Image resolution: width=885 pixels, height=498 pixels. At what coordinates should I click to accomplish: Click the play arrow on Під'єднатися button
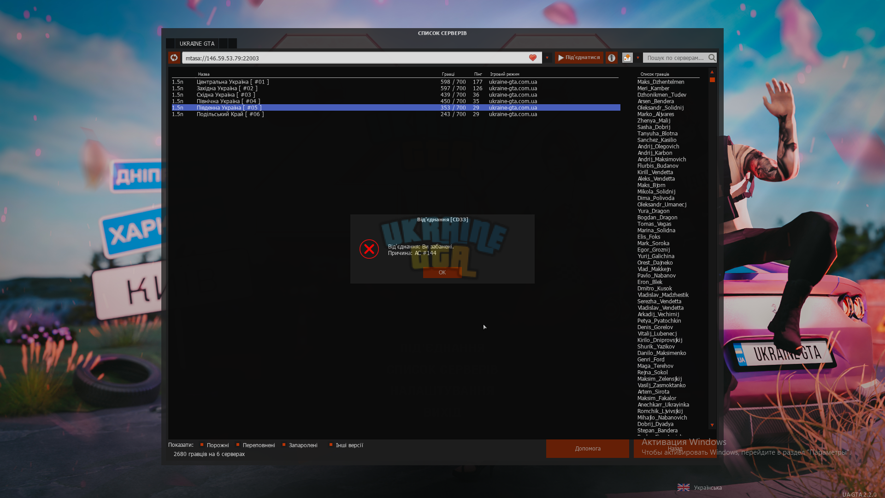(561, 58)
